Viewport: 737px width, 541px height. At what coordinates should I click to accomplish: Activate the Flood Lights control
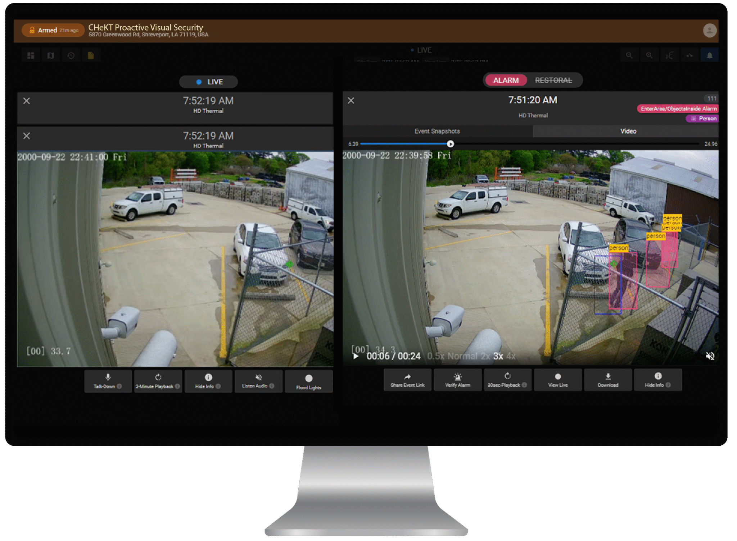[309, 381]
